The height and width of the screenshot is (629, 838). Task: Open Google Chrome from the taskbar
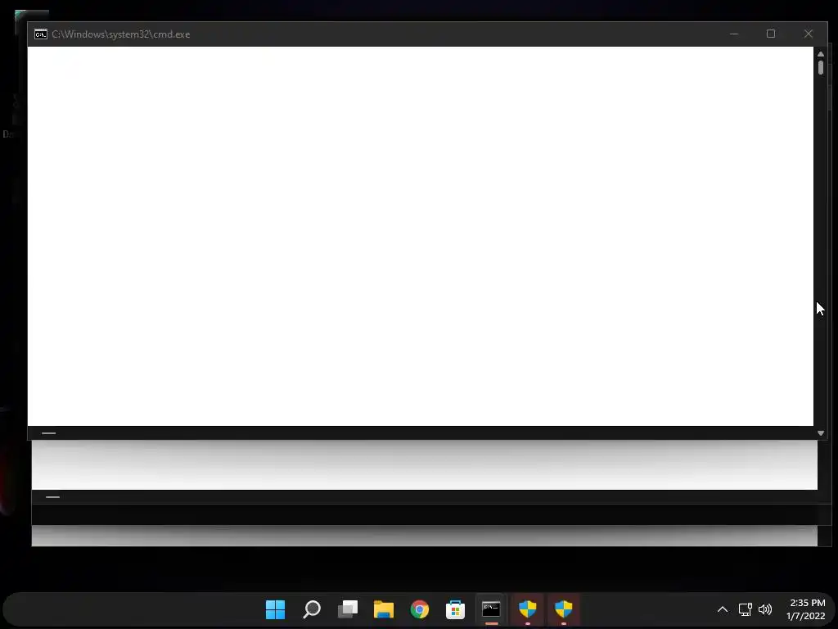tap(420, 609)
